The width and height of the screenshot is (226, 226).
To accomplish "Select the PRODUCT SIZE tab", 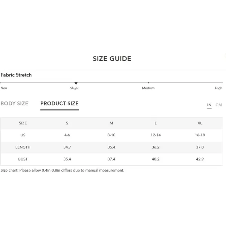I will [x=60, y=104].
